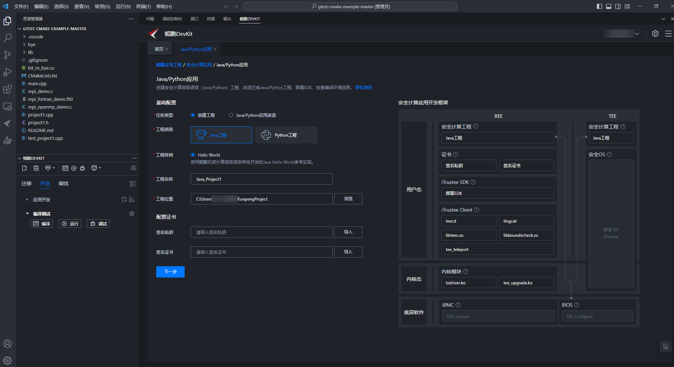Click the user profile icon in DevKit sidebar

[134, 168]
